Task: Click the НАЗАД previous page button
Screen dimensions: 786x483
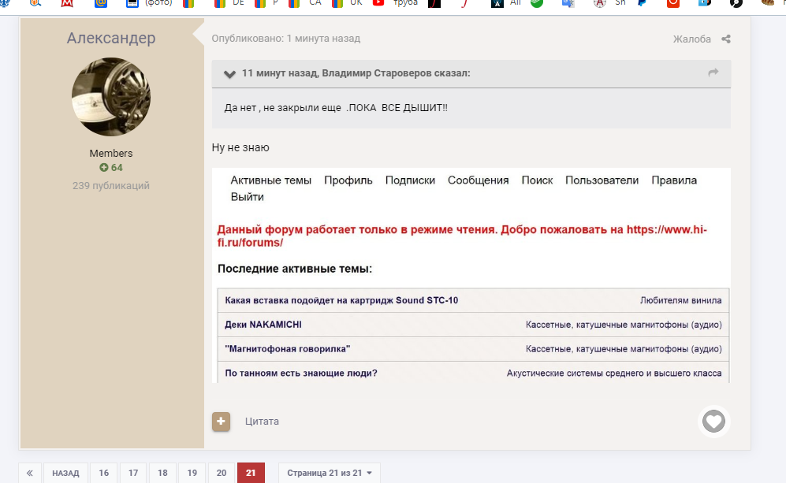Action: click(65, 473)
